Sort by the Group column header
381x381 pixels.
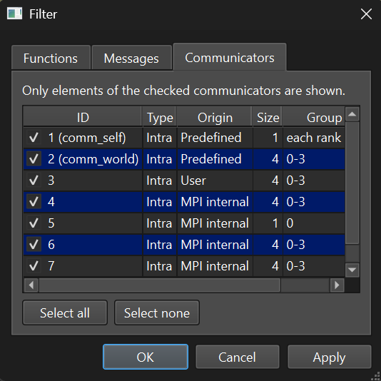click(x=314, y=118)
